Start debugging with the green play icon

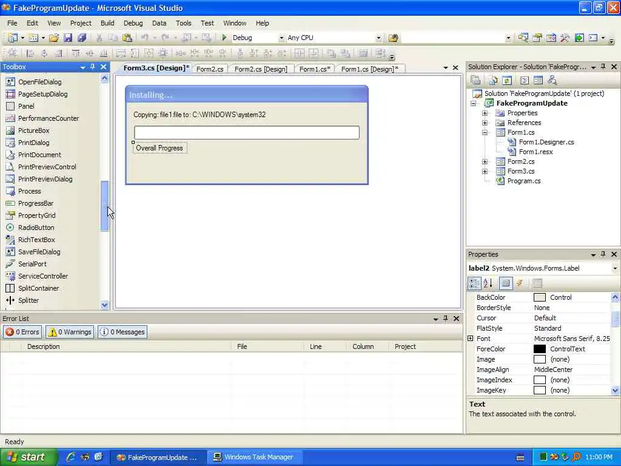coord(224,38)
